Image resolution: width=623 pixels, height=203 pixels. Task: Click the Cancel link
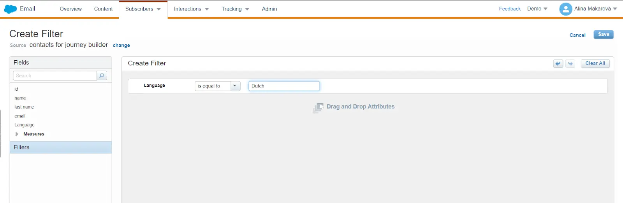tap(577, 35)
